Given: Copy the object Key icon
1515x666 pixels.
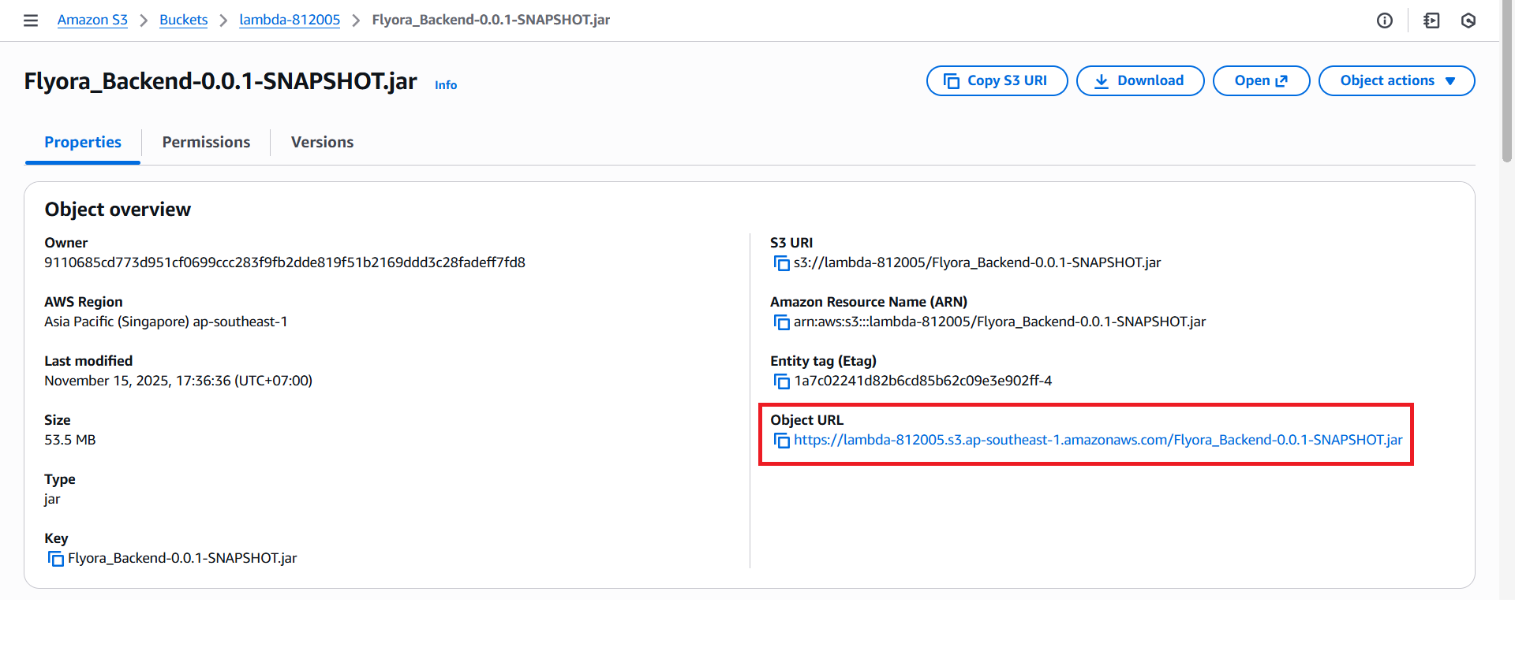Looking at the screenshot, I should coord(55,559).
